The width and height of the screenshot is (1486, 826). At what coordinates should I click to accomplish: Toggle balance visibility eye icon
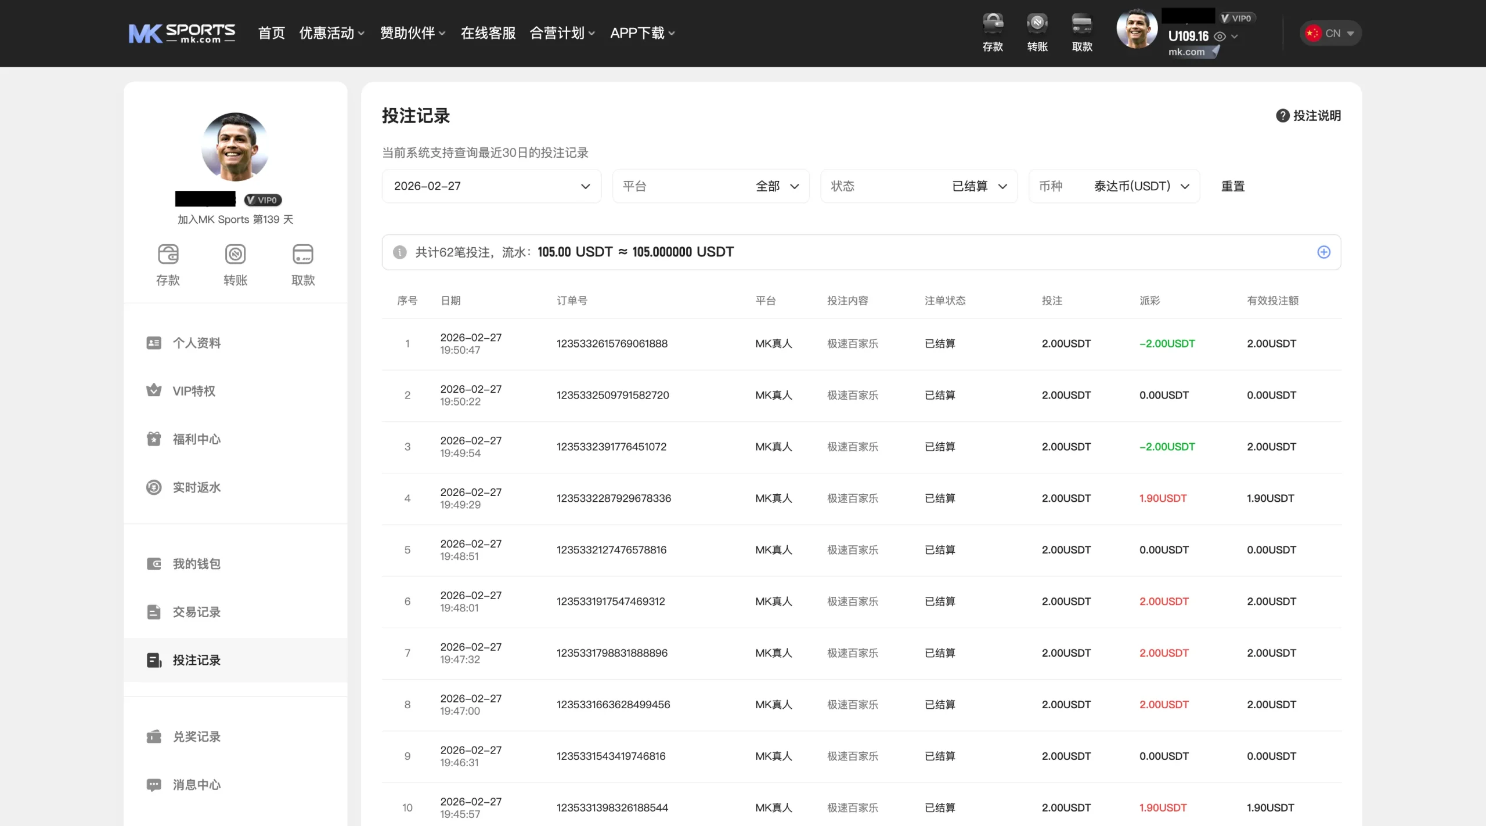[x=1220, y=37]
